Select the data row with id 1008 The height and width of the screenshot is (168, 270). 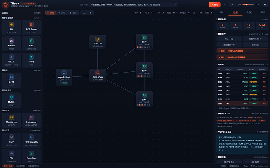click(x=242, y=73)
